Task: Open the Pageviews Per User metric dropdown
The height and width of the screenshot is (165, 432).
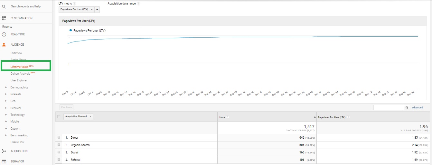Action: click(x=76, y=10)
